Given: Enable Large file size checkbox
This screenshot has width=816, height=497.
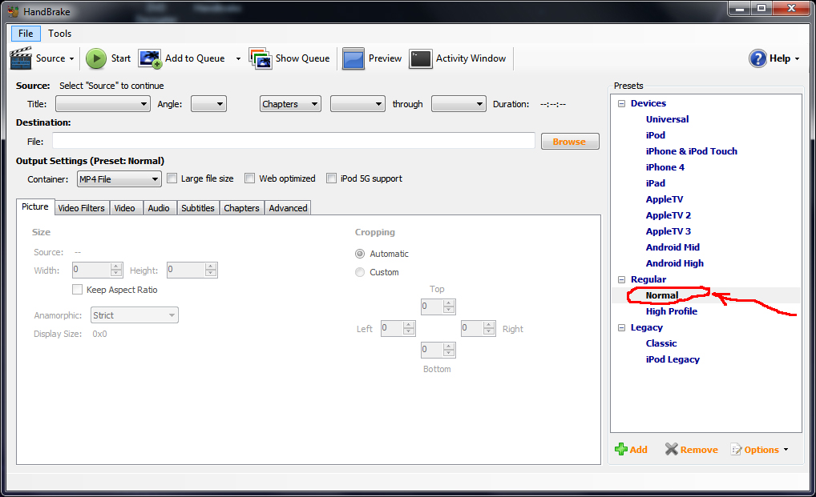Looking at the screenshot, I should click(172, 178).
